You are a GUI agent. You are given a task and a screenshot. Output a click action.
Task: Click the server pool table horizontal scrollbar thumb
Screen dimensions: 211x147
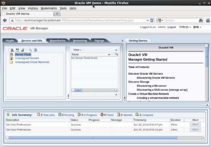pyautogui.click(x=78, y=90)
